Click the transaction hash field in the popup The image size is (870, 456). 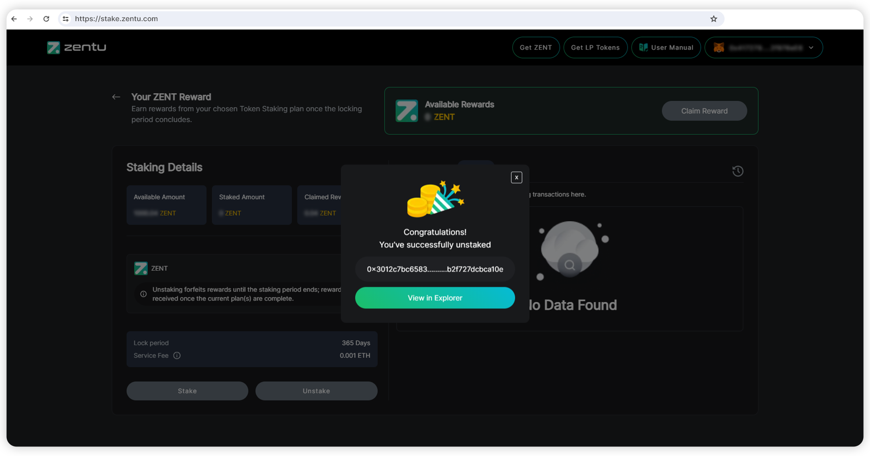435,269
